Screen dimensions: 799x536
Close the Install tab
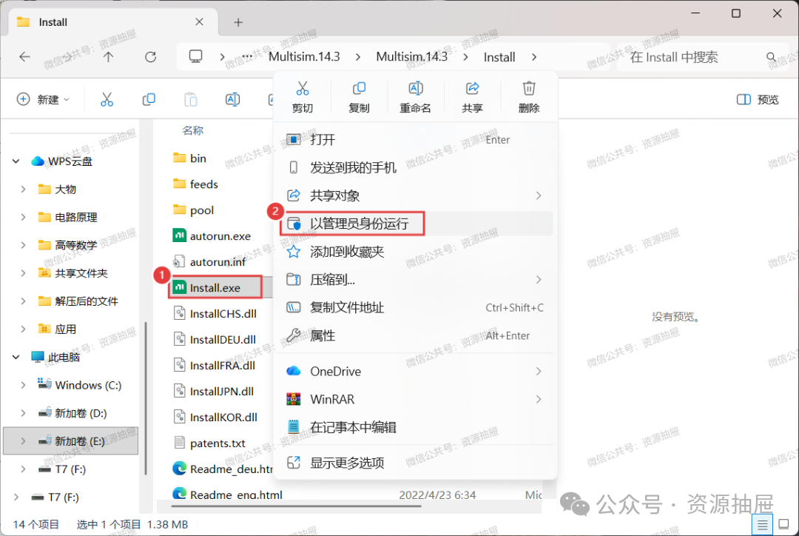(x=199, y=22)
